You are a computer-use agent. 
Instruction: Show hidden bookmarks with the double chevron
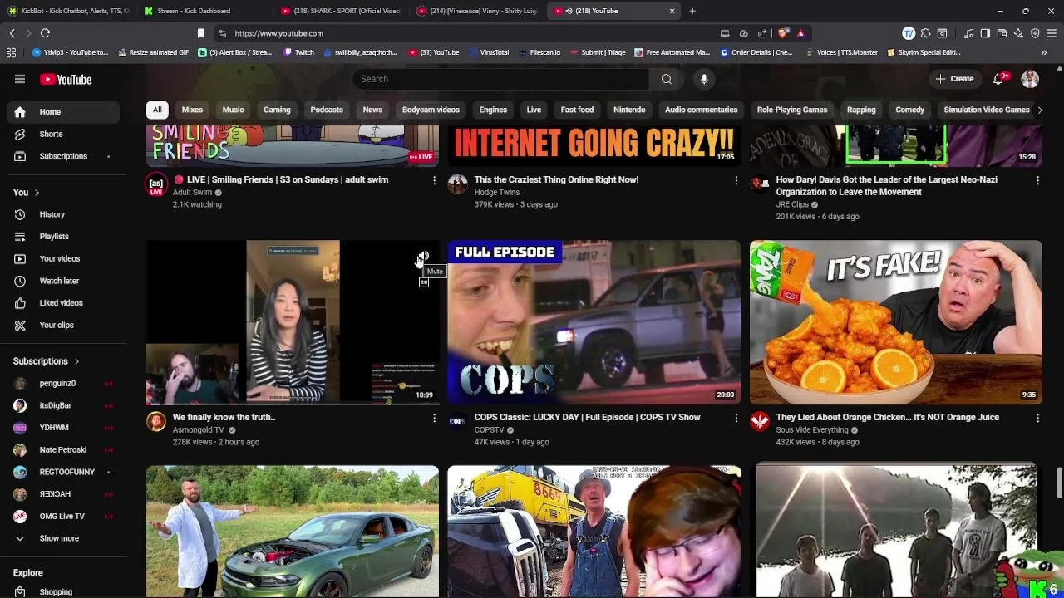(1043, 52)
